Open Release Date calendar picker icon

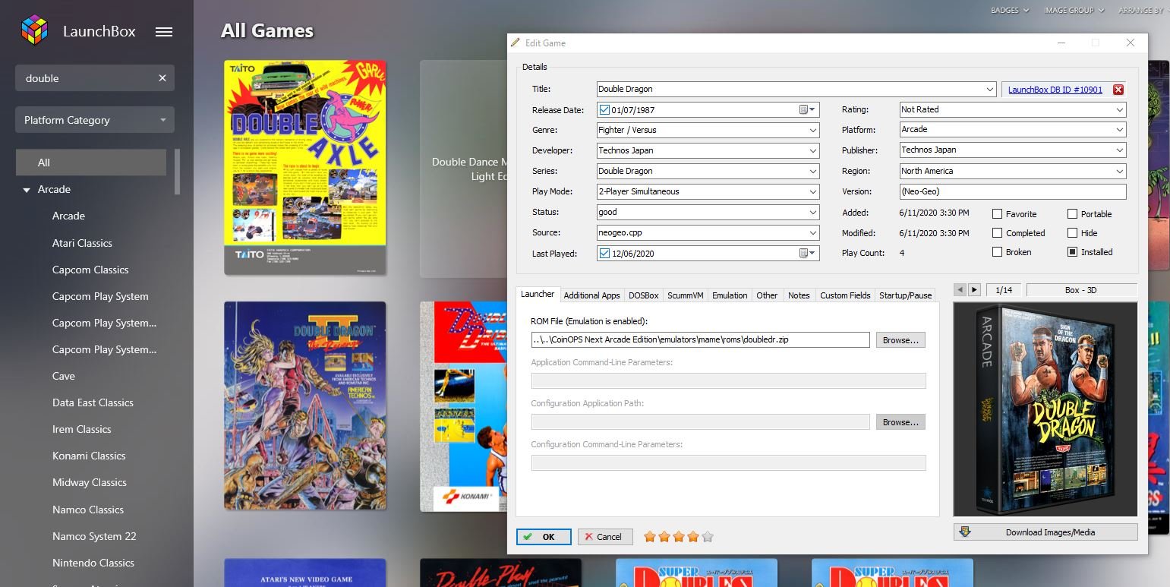pos(808,110)
